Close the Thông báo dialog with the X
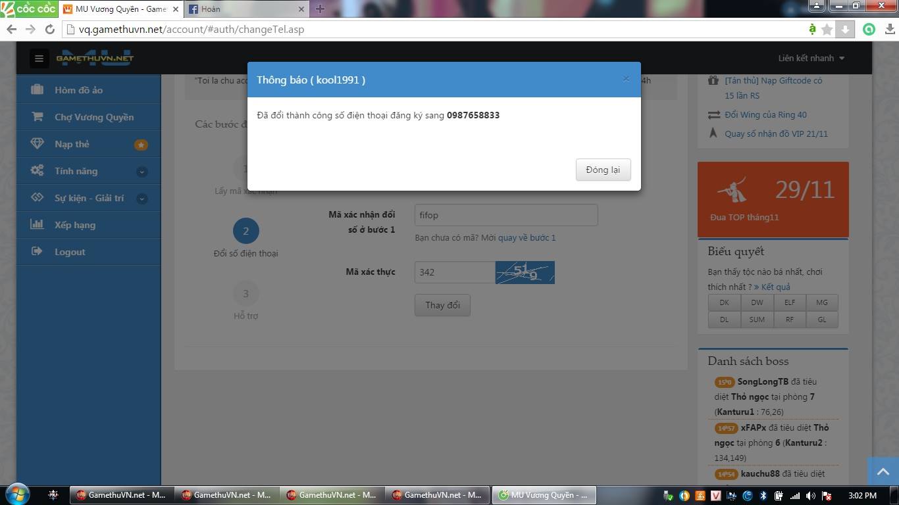Viewport: 899px width, 505px height. click(626, 79)
